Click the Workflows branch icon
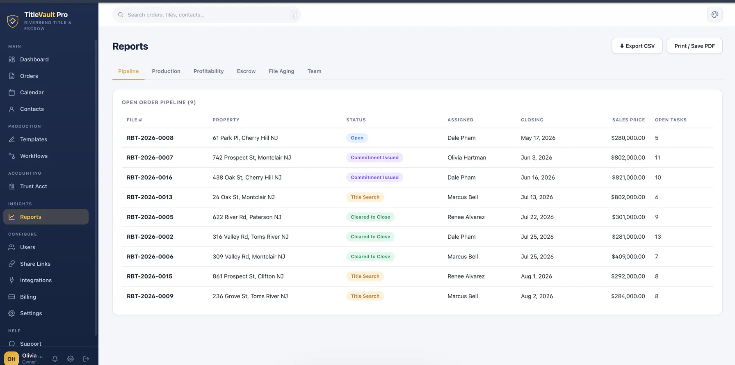Viewport: 735px width, 365px height. coord(11,156)
